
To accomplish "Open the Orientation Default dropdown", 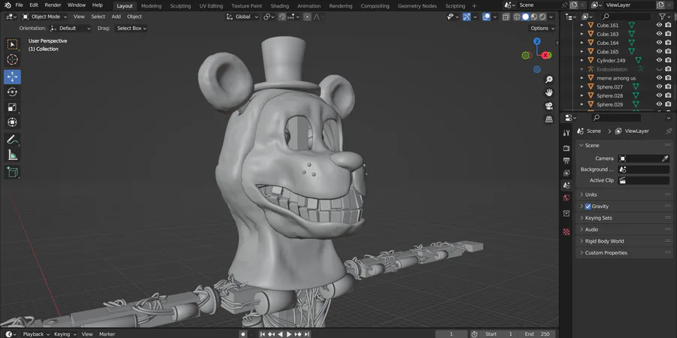I will click(x=71, y=28).
